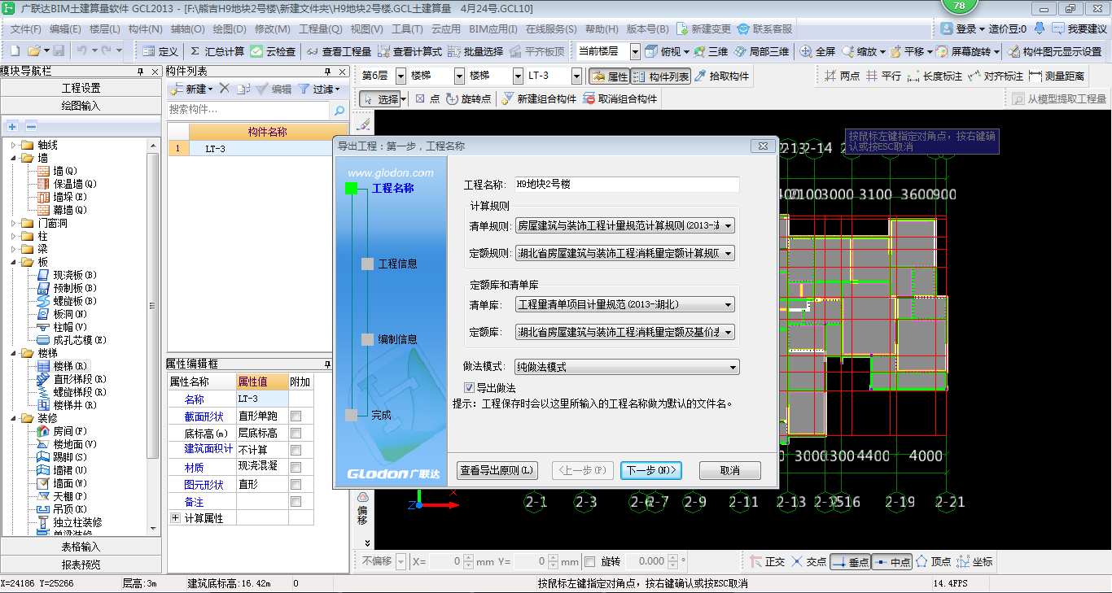
Task: Open the 定额规则 dropdown
Action: coord(727,254)
